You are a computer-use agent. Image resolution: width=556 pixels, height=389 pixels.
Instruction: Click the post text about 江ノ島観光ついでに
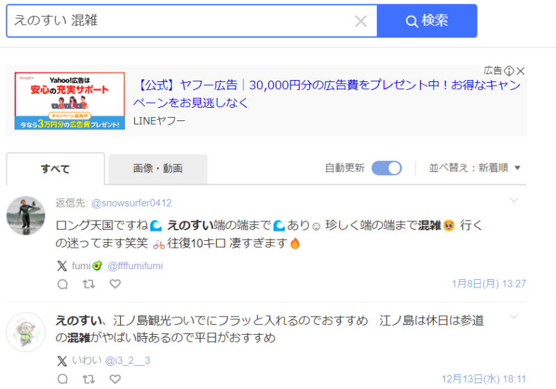pos(270,329)
